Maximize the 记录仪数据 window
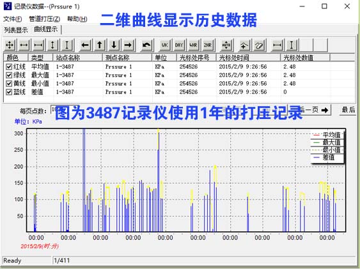This screenshot has width=360, height=270. (x=324, y=6)
